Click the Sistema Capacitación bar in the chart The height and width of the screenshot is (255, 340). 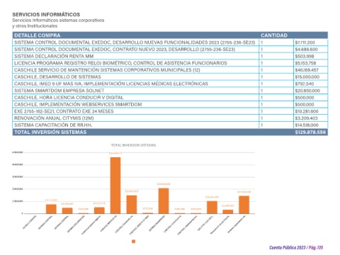[x=244, y=205]
